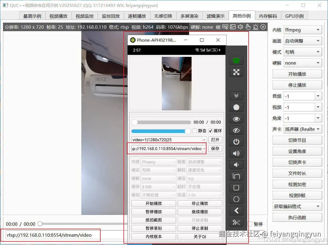The image size is (328, 245).
Task: Toggle the eye visibility icon in the side toolbar
Action: 236,119
